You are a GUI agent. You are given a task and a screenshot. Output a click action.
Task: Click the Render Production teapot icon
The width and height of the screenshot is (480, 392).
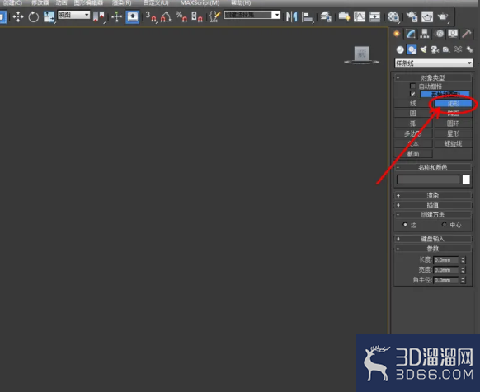(x=443, y=16)
